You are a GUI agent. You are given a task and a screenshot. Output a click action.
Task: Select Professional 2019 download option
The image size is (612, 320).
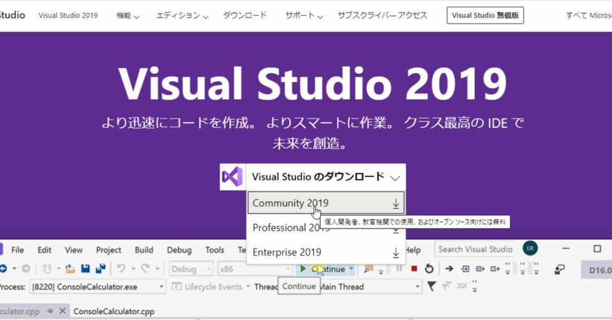click(326, 228)
